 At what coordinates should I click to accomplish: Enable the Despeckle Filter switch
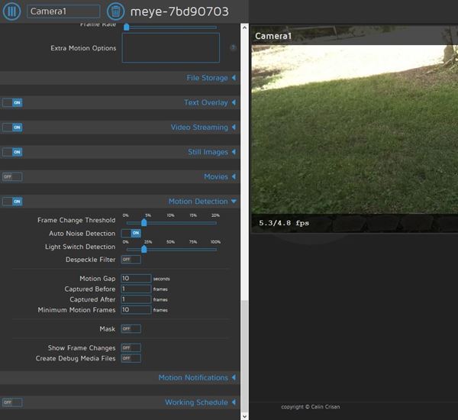(x=131, y=259)
